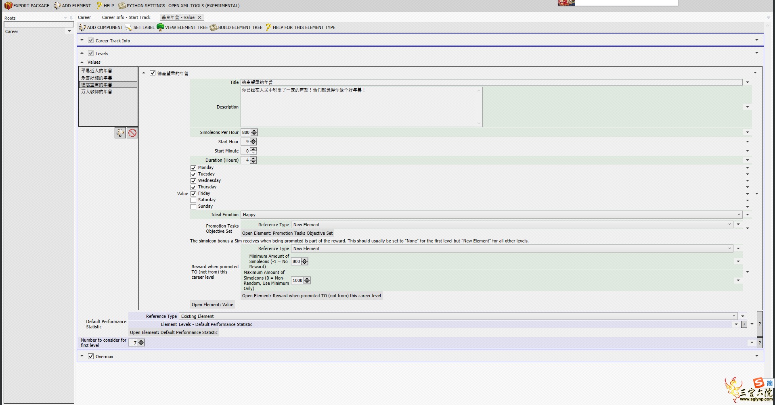Open the Career dropdown in Roots panel
This screenshot has width=775, height=405.
[69, 31]
